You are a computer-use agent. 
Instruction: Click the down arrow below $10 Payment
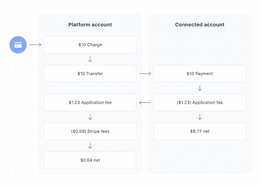(x=200, y=88)
